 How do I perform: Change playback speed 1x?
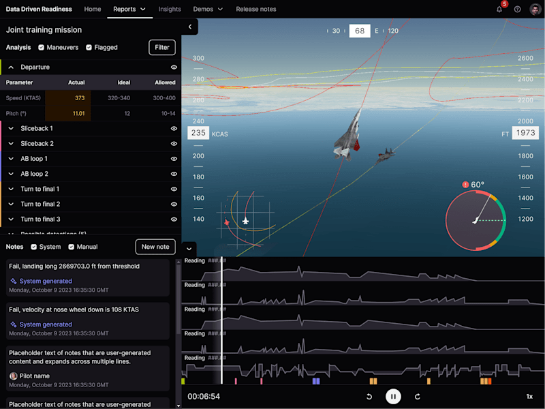[x=529, y=397]
